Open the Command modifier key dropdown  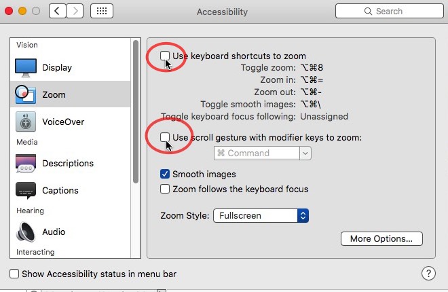click(x=262, y=153)
